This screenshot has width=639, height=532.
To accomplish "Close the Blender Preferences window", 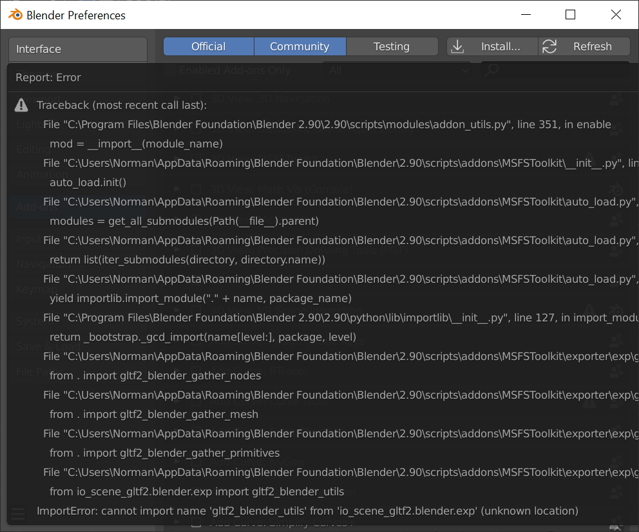I will [616, 15].
